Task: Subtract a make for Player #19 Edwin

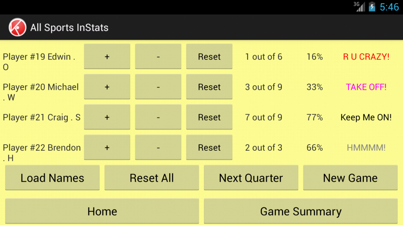Action: pos(158,56)
